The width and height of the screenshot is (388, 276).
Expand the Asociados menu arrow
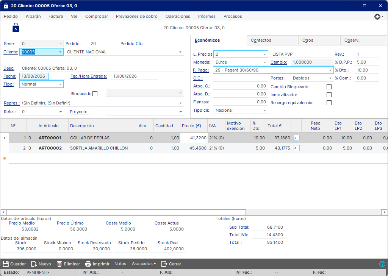(x=155, y=264)
